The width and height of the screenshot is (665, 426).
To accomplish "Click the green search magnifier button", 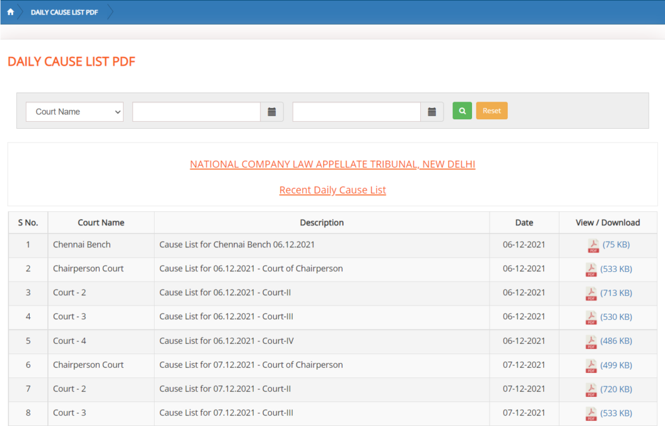I will (462, 110).
